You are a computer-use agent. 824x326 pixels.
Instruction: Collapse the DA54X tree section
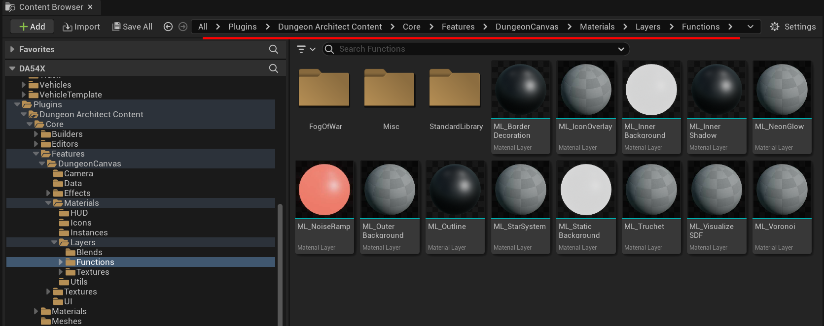(12, 68)
